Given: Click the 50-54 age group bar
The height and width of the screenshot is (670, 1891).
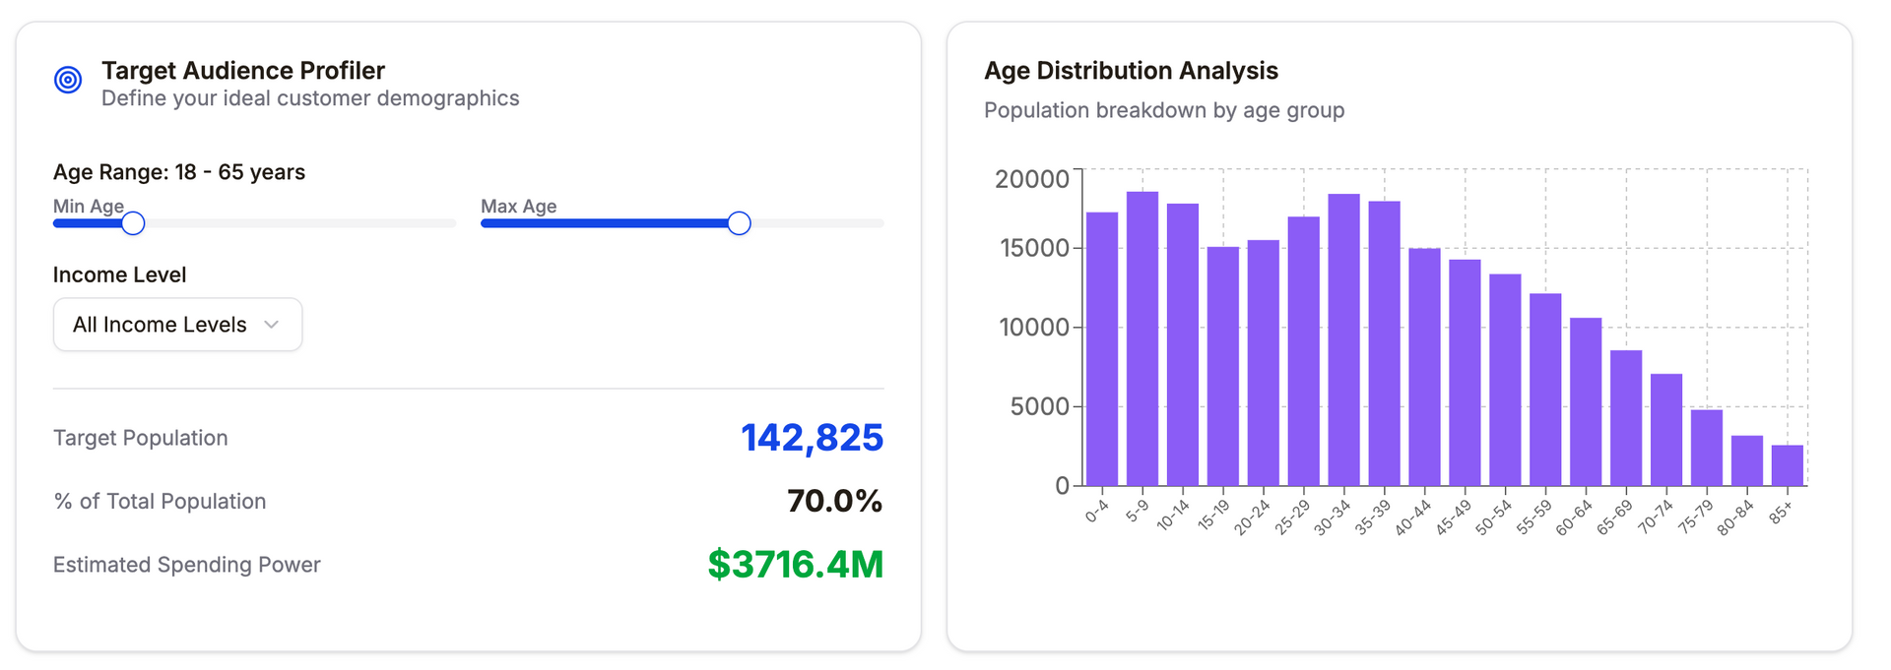Looking at the screenshot, I should 1506,380.
